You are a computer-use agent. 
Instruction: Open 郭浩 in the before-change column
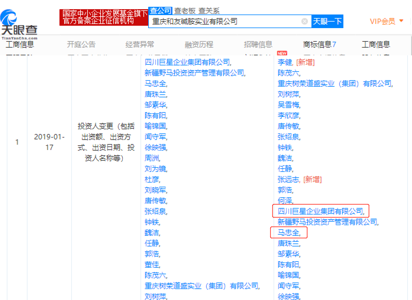pyautogui.click(x=152, y=254)
